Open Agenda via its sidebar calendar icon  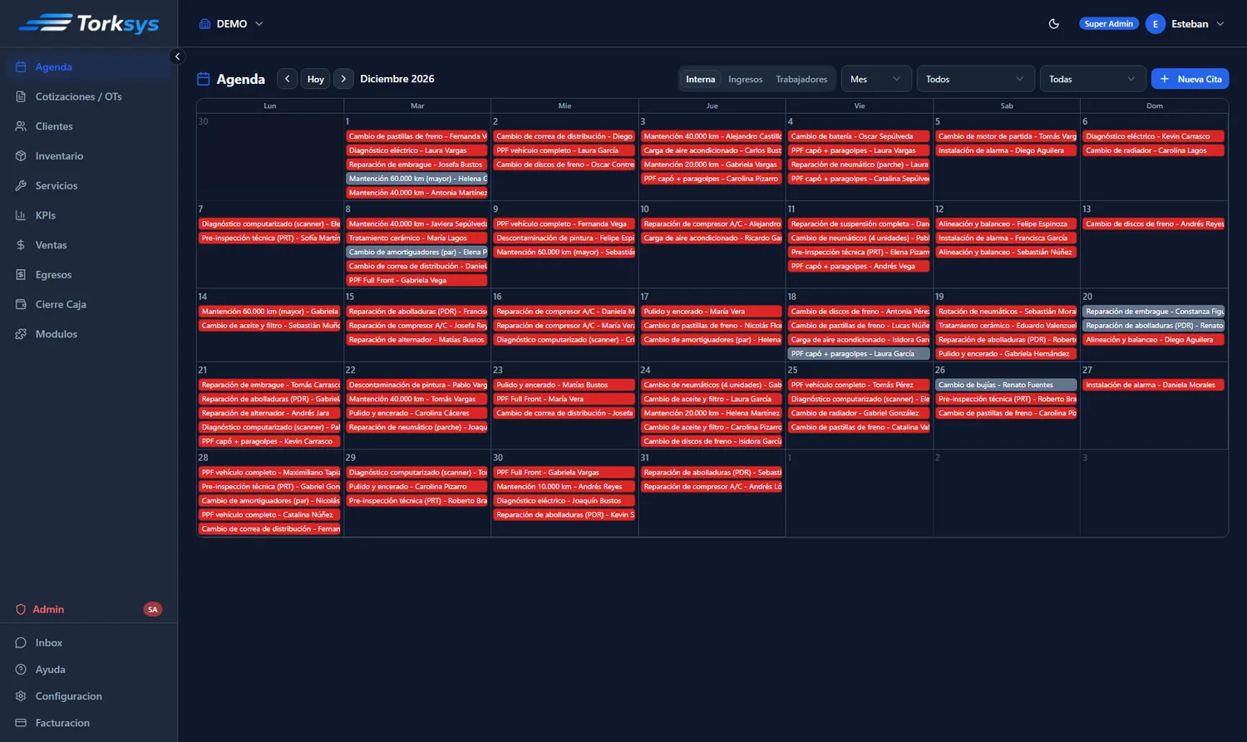[x=21, y=67]
